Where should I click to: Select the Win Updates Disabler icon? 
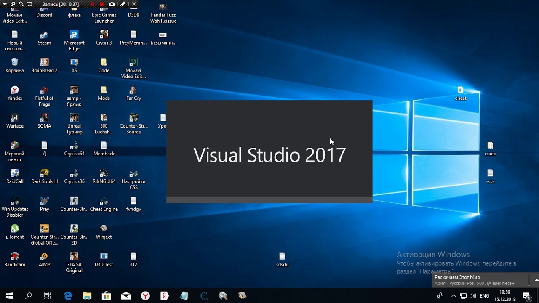(x=15, y=207)
